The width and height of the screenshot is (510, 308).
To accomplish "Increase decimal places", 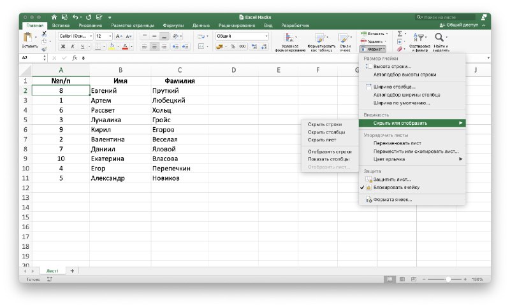I will (254, 46).
